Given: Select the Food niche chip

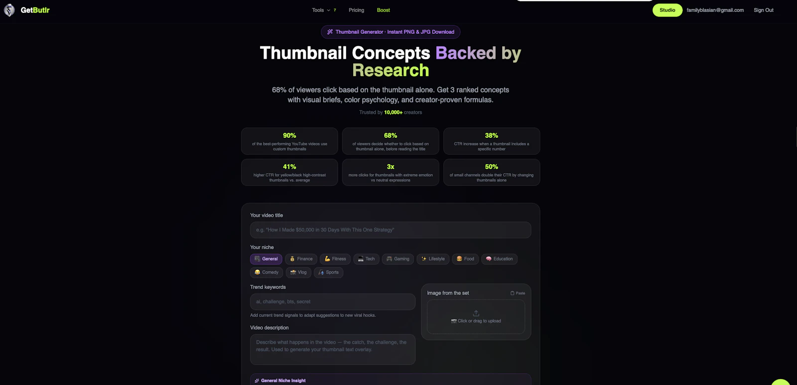Looking at the screenshot, I should point(465,259).
